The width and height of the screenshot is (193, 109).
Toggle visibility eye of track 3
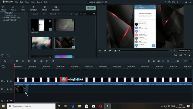tap(11, 81)
